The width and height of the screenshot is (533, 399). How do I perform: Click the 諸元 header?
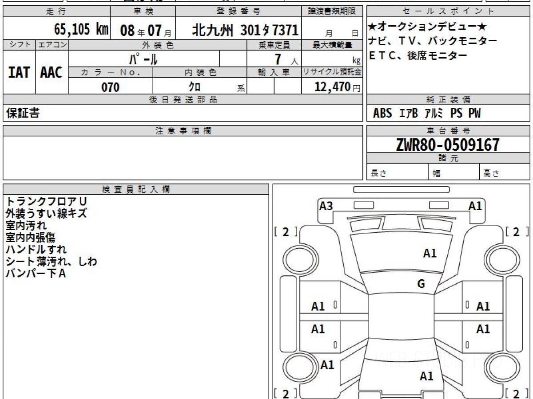click(x=448, y=158)
